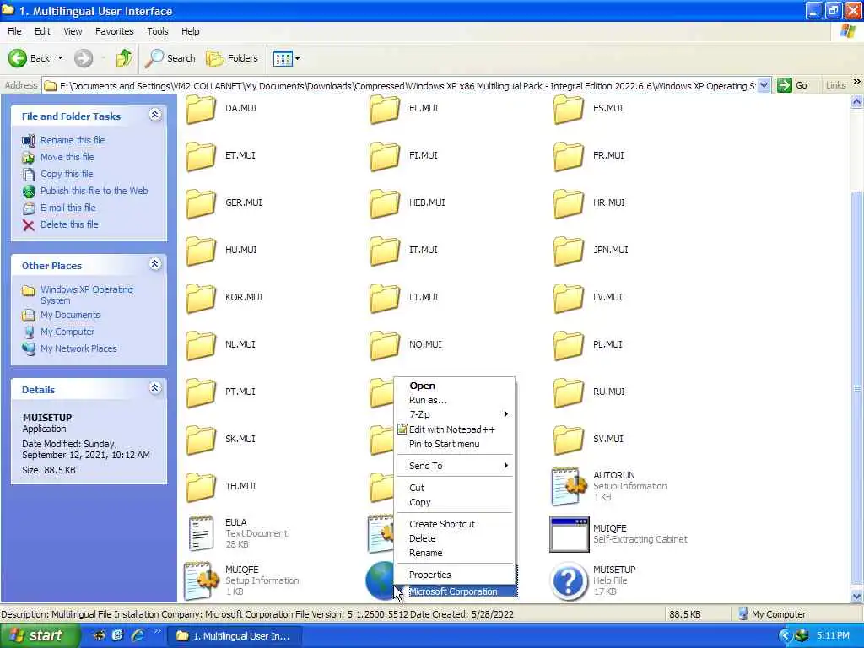The height and width of the screenshot is (648, 864).
Task: Select the MUIQFE setup information icon
Action: [201, 580]
